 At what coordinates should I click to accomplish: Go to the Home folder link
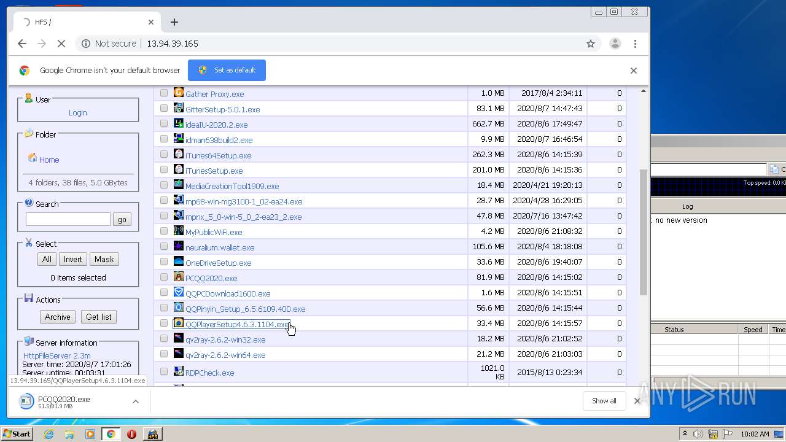pyautogui.click(x=49, y=160)
